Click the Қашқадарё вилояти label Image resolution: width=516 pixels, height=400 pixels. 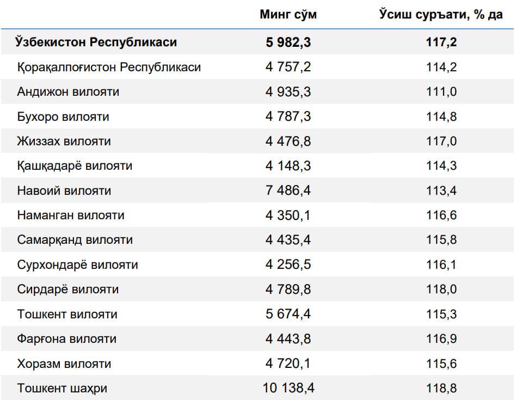point(75,165)
